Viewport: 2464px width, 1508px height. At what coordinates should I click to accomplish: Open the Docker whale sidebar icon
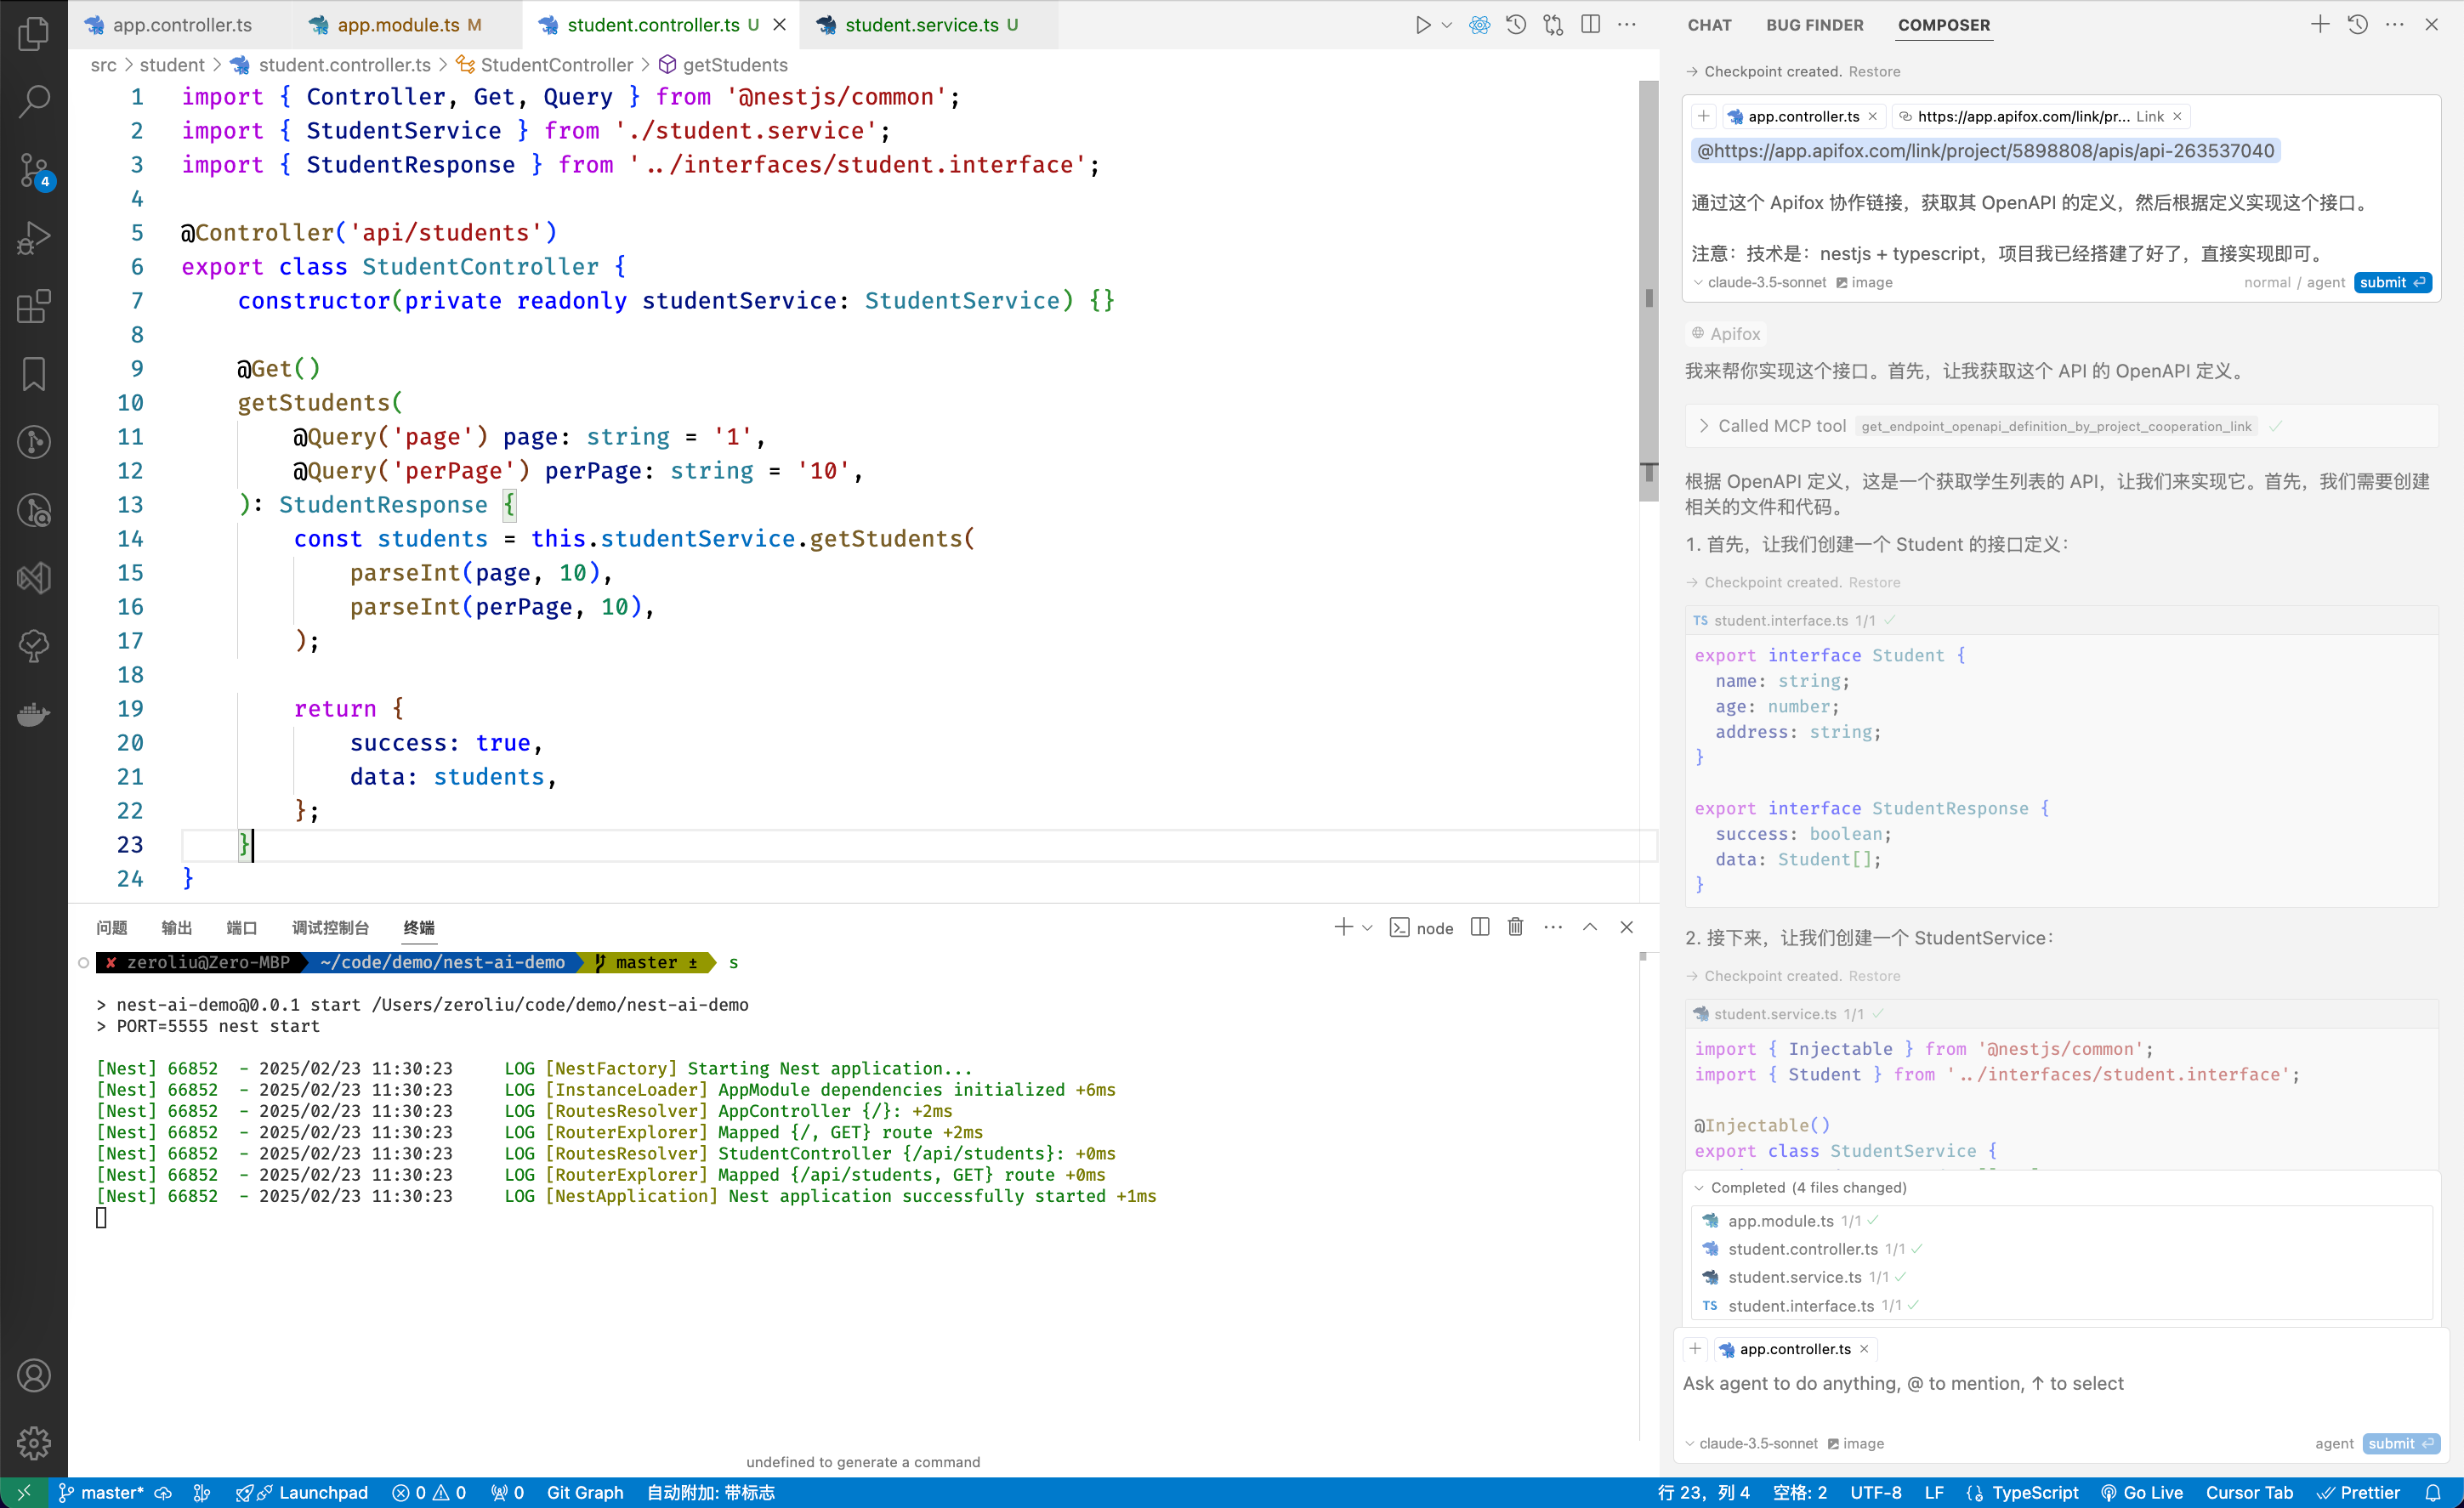click(x=34, y=714)
